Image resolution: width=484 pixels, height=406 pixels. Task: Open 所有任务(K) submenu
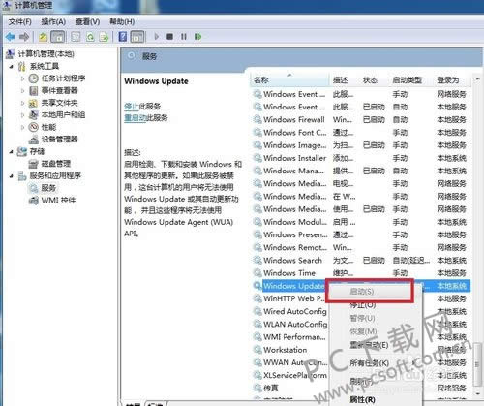point(369,363)
